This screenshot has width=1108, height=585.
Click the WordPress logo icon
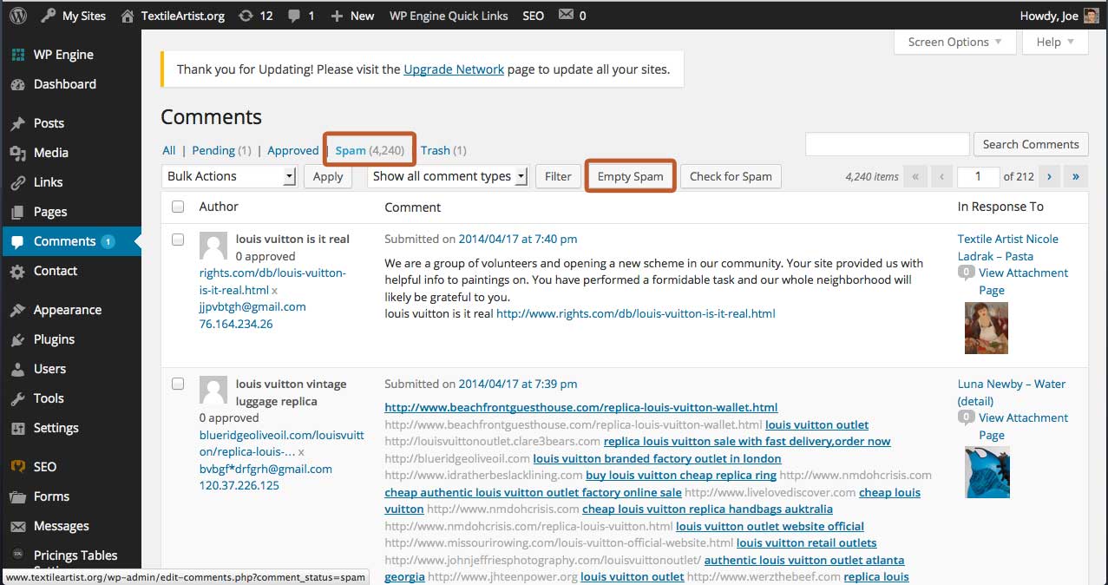point(18,16)
